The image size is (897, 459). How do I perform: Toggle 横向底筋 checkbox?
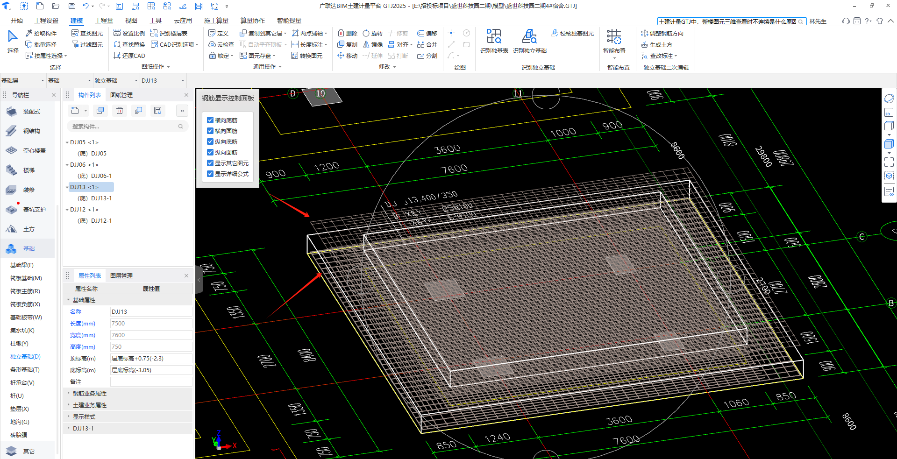click(210, 120)
